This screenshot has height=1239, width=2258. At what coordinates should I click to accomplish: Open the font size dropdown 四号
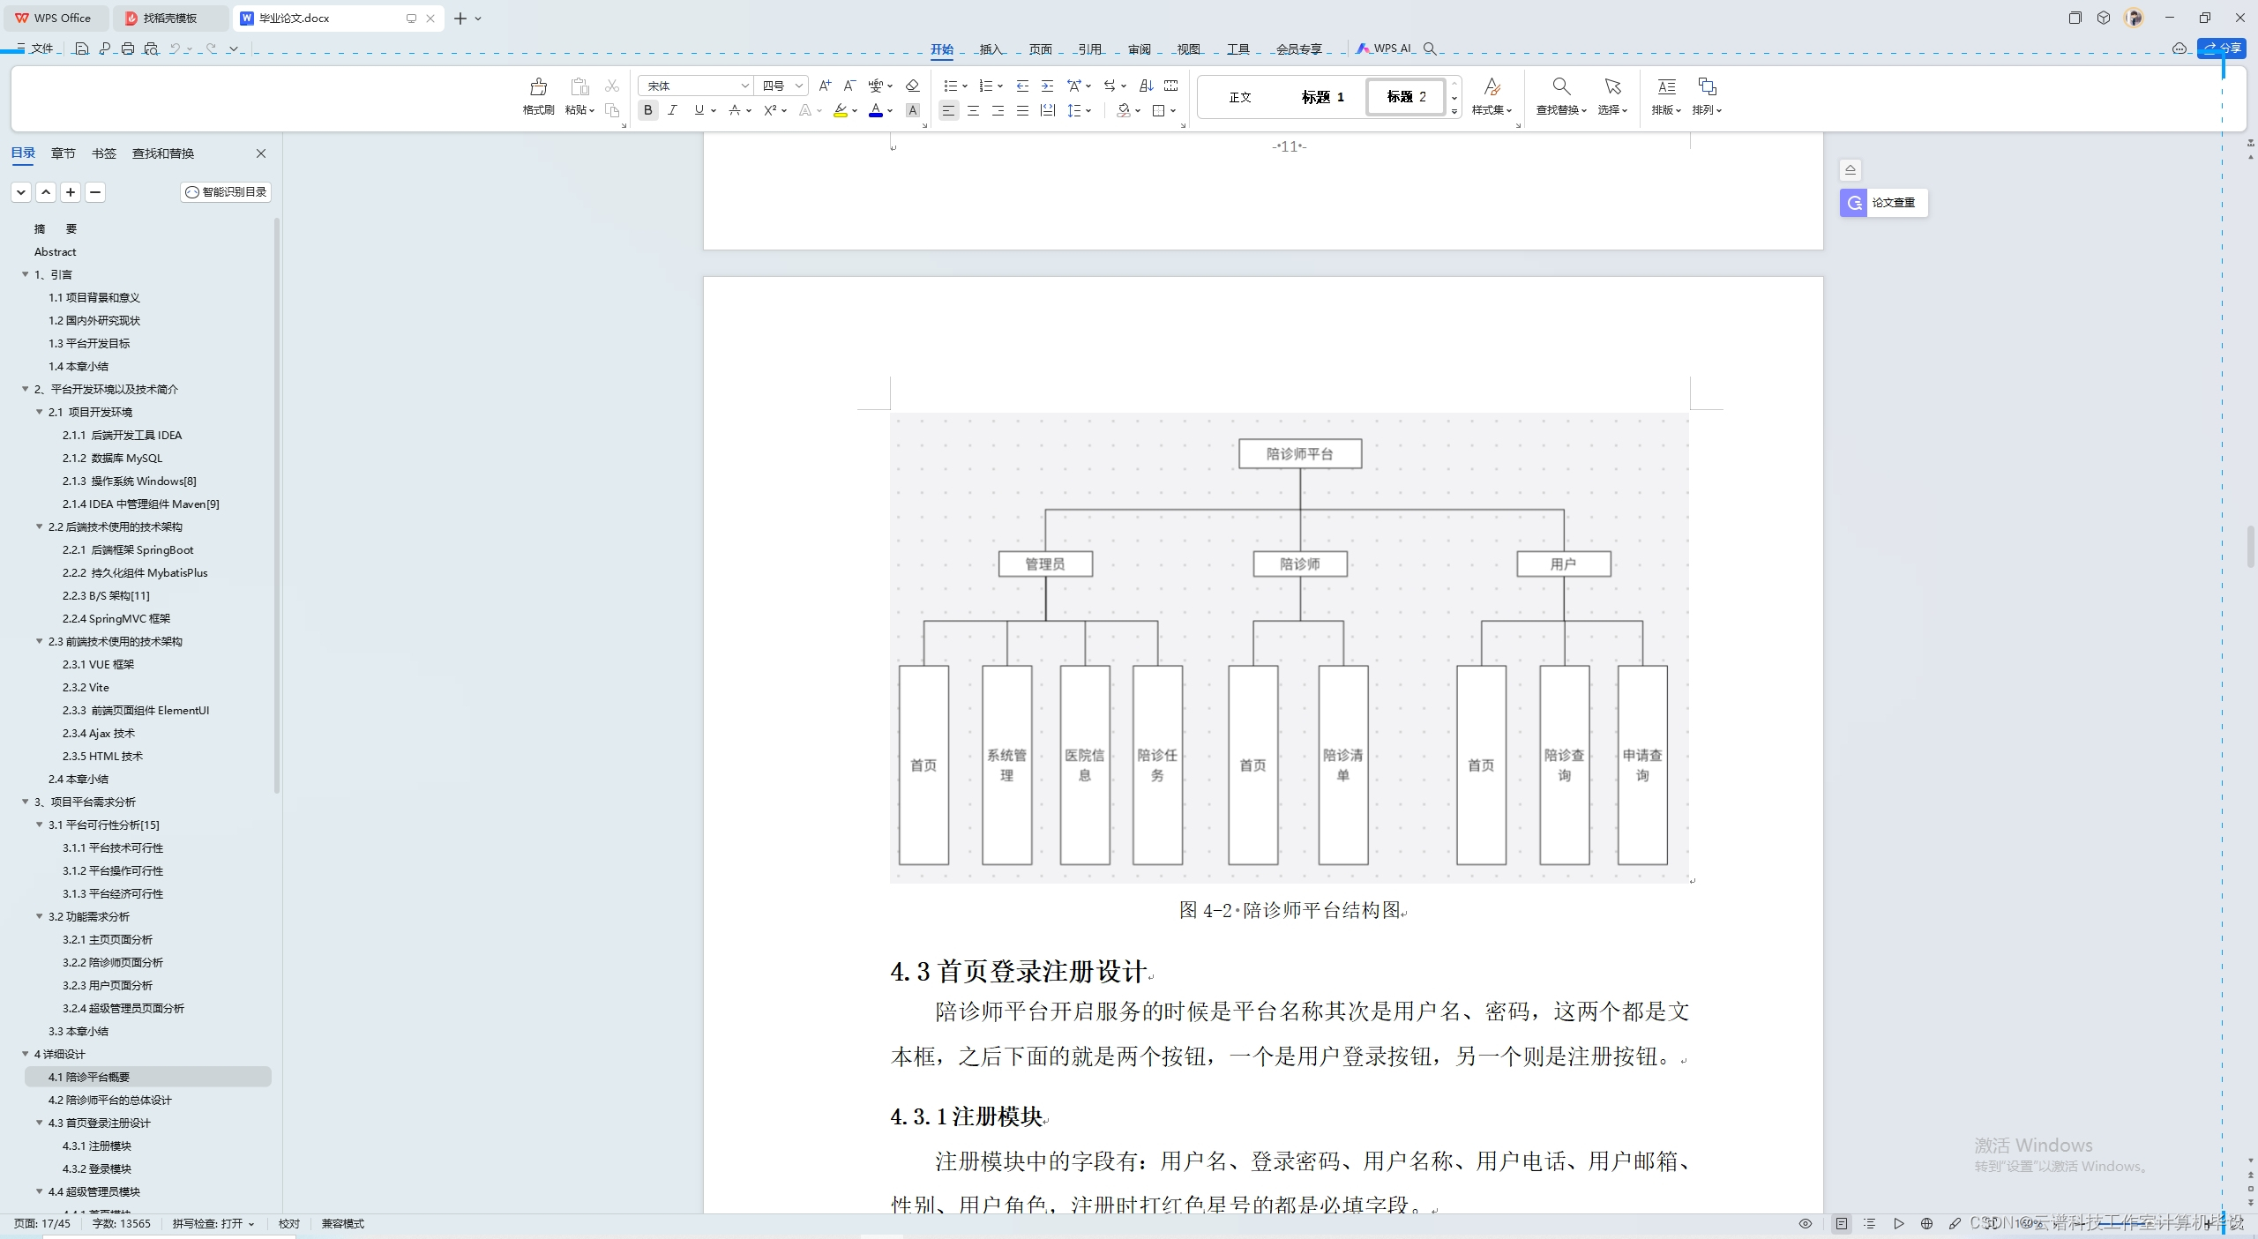point(798,86)
